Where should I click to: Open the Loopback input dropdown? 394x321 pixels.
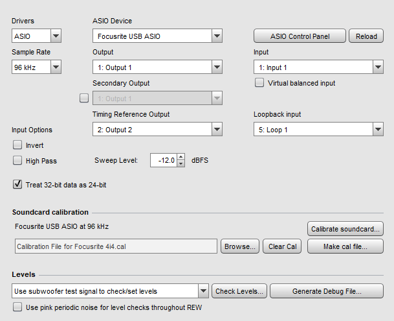318,129
